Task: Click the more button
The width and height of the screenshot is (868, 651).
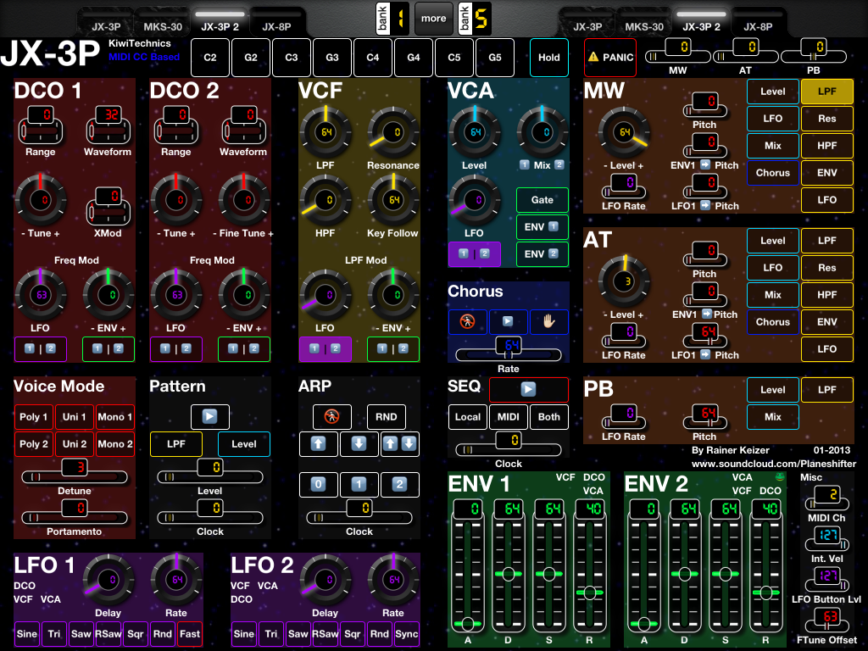Action: pos(433,19)
